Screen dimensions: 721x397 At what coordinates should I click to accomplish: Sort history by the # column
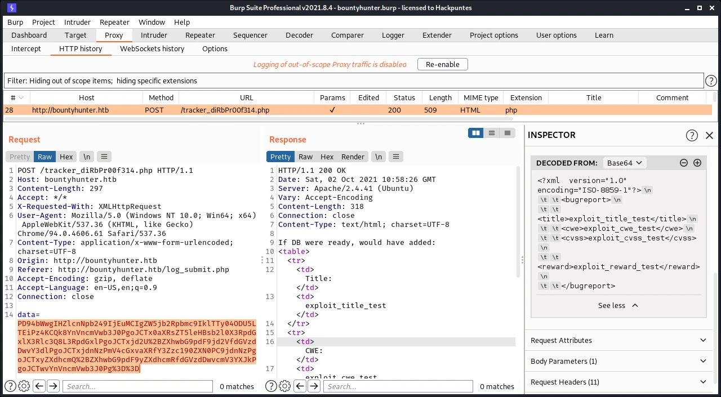tap(17, 97)
